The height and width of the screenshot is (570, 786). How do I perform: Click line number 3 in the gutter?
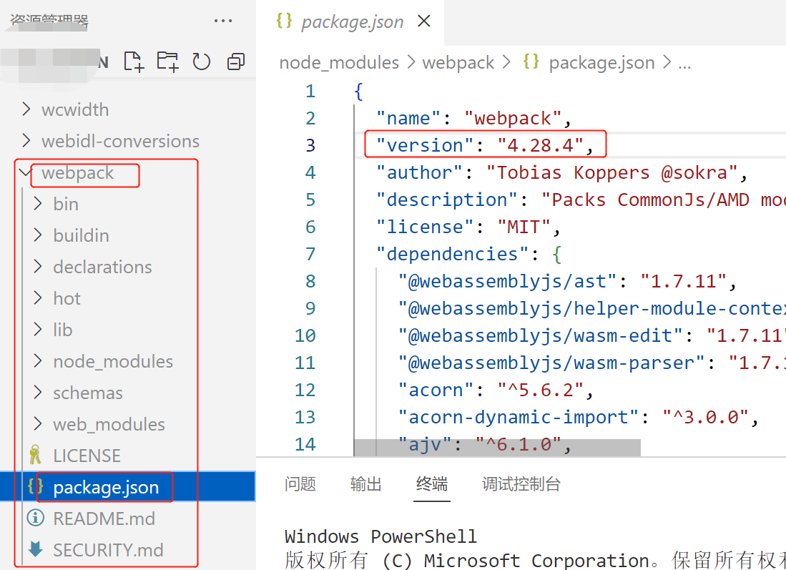coord(311,145)
